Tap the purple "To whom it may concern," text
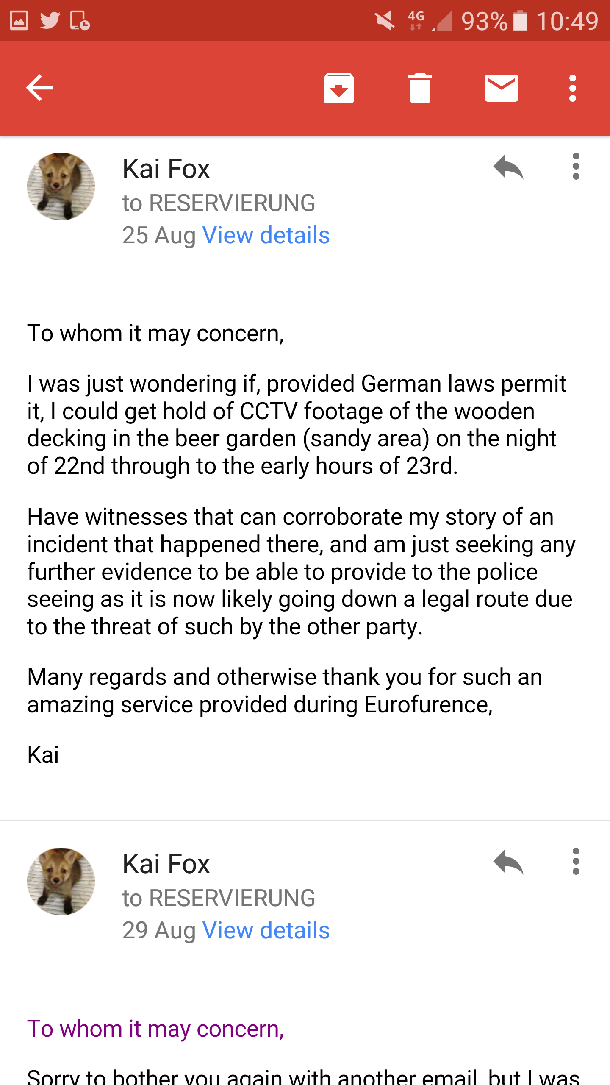 click(x=155, y=1029)
